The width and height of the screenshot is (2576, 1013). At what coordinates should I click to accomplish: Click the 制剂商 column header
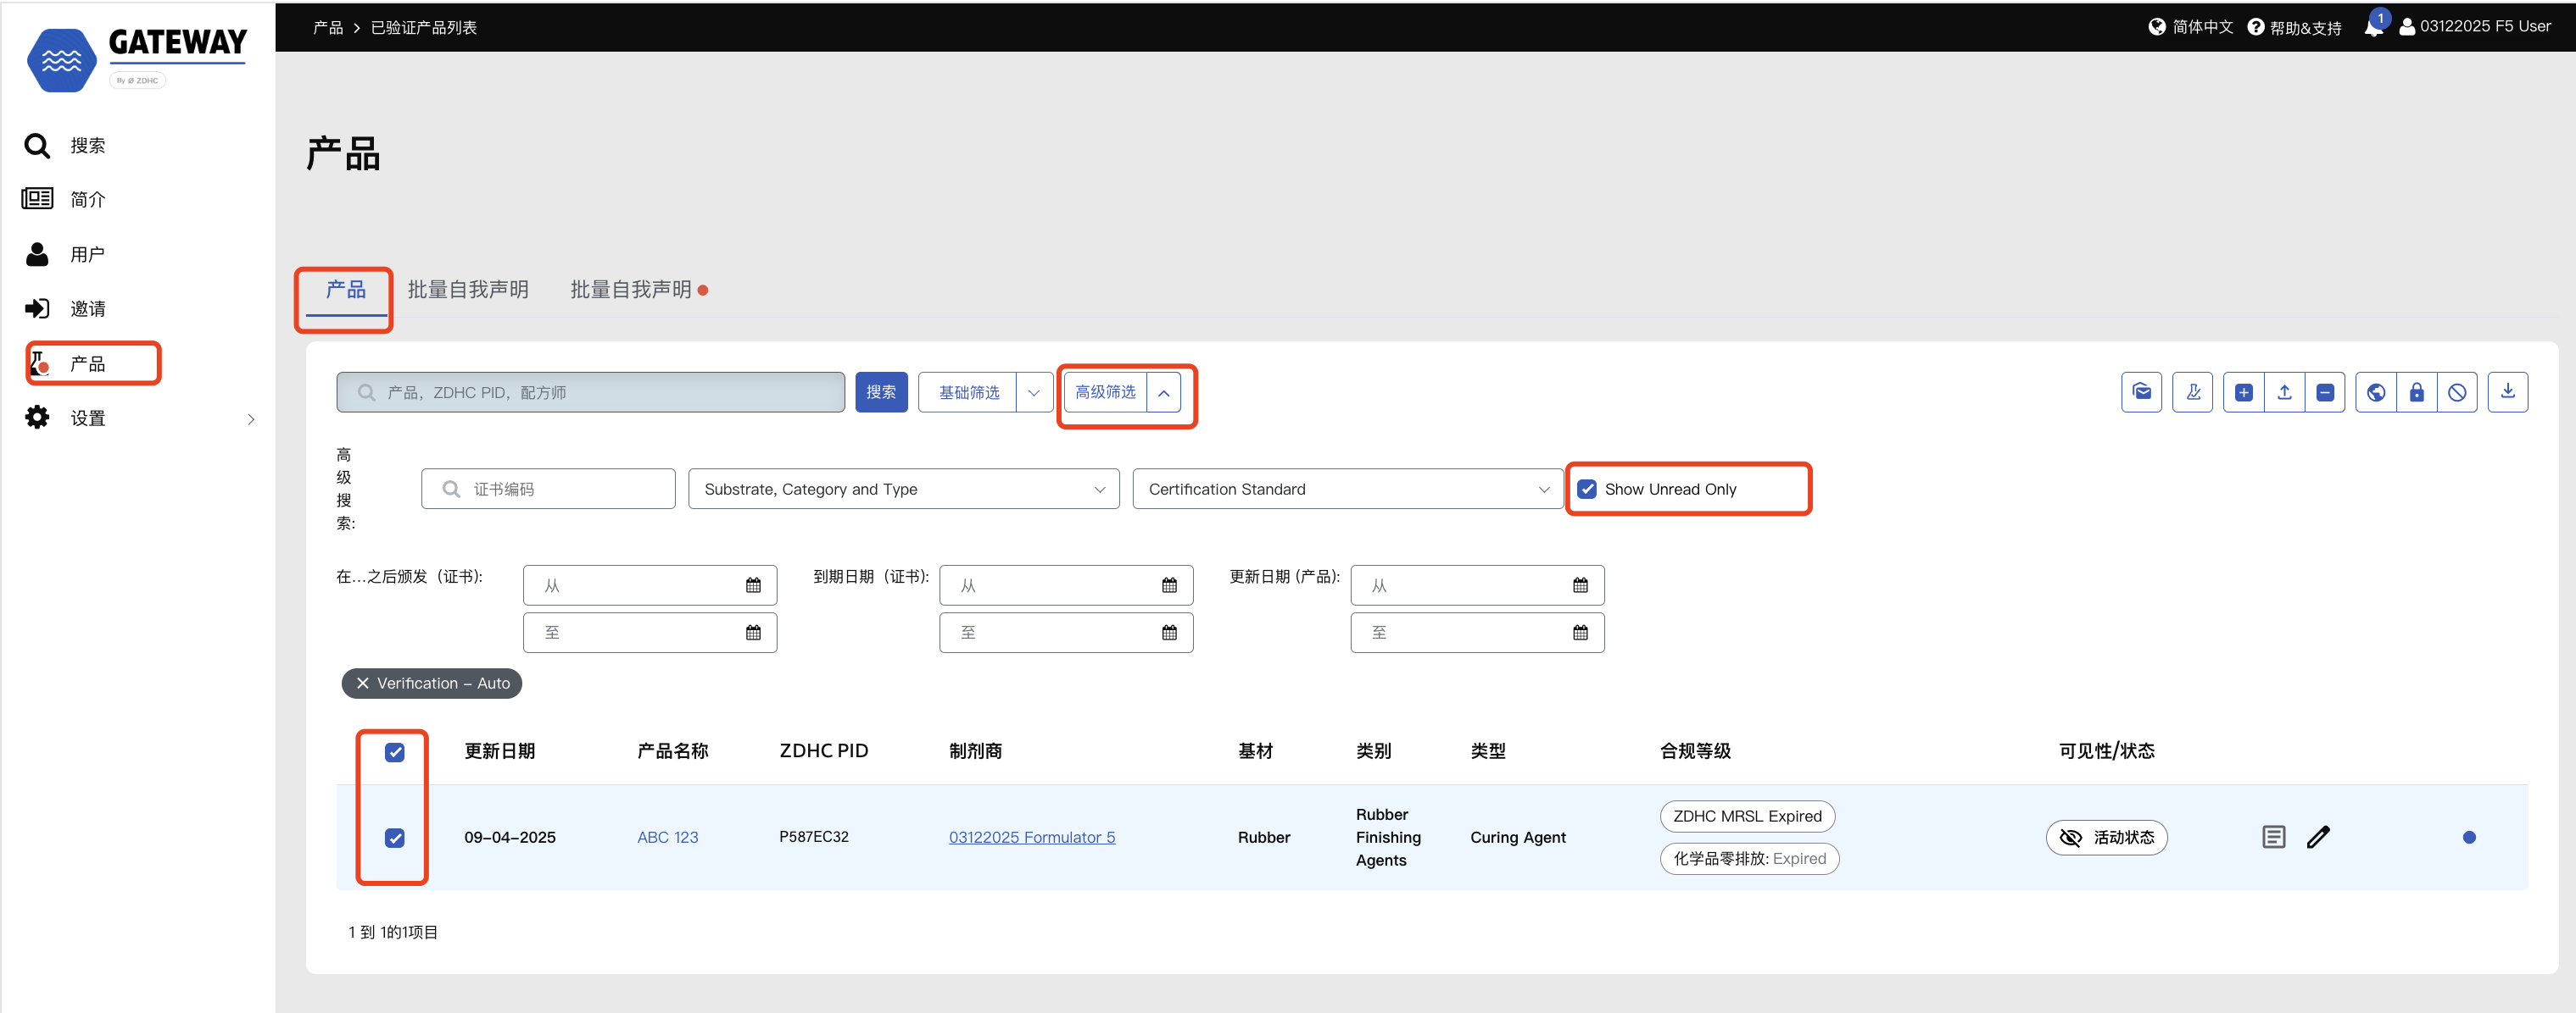pyautogui.click(x=976, y=751)
